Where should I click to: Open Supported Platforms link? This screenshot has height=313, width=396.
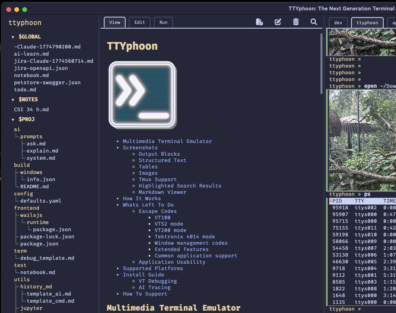pos(153,269)
